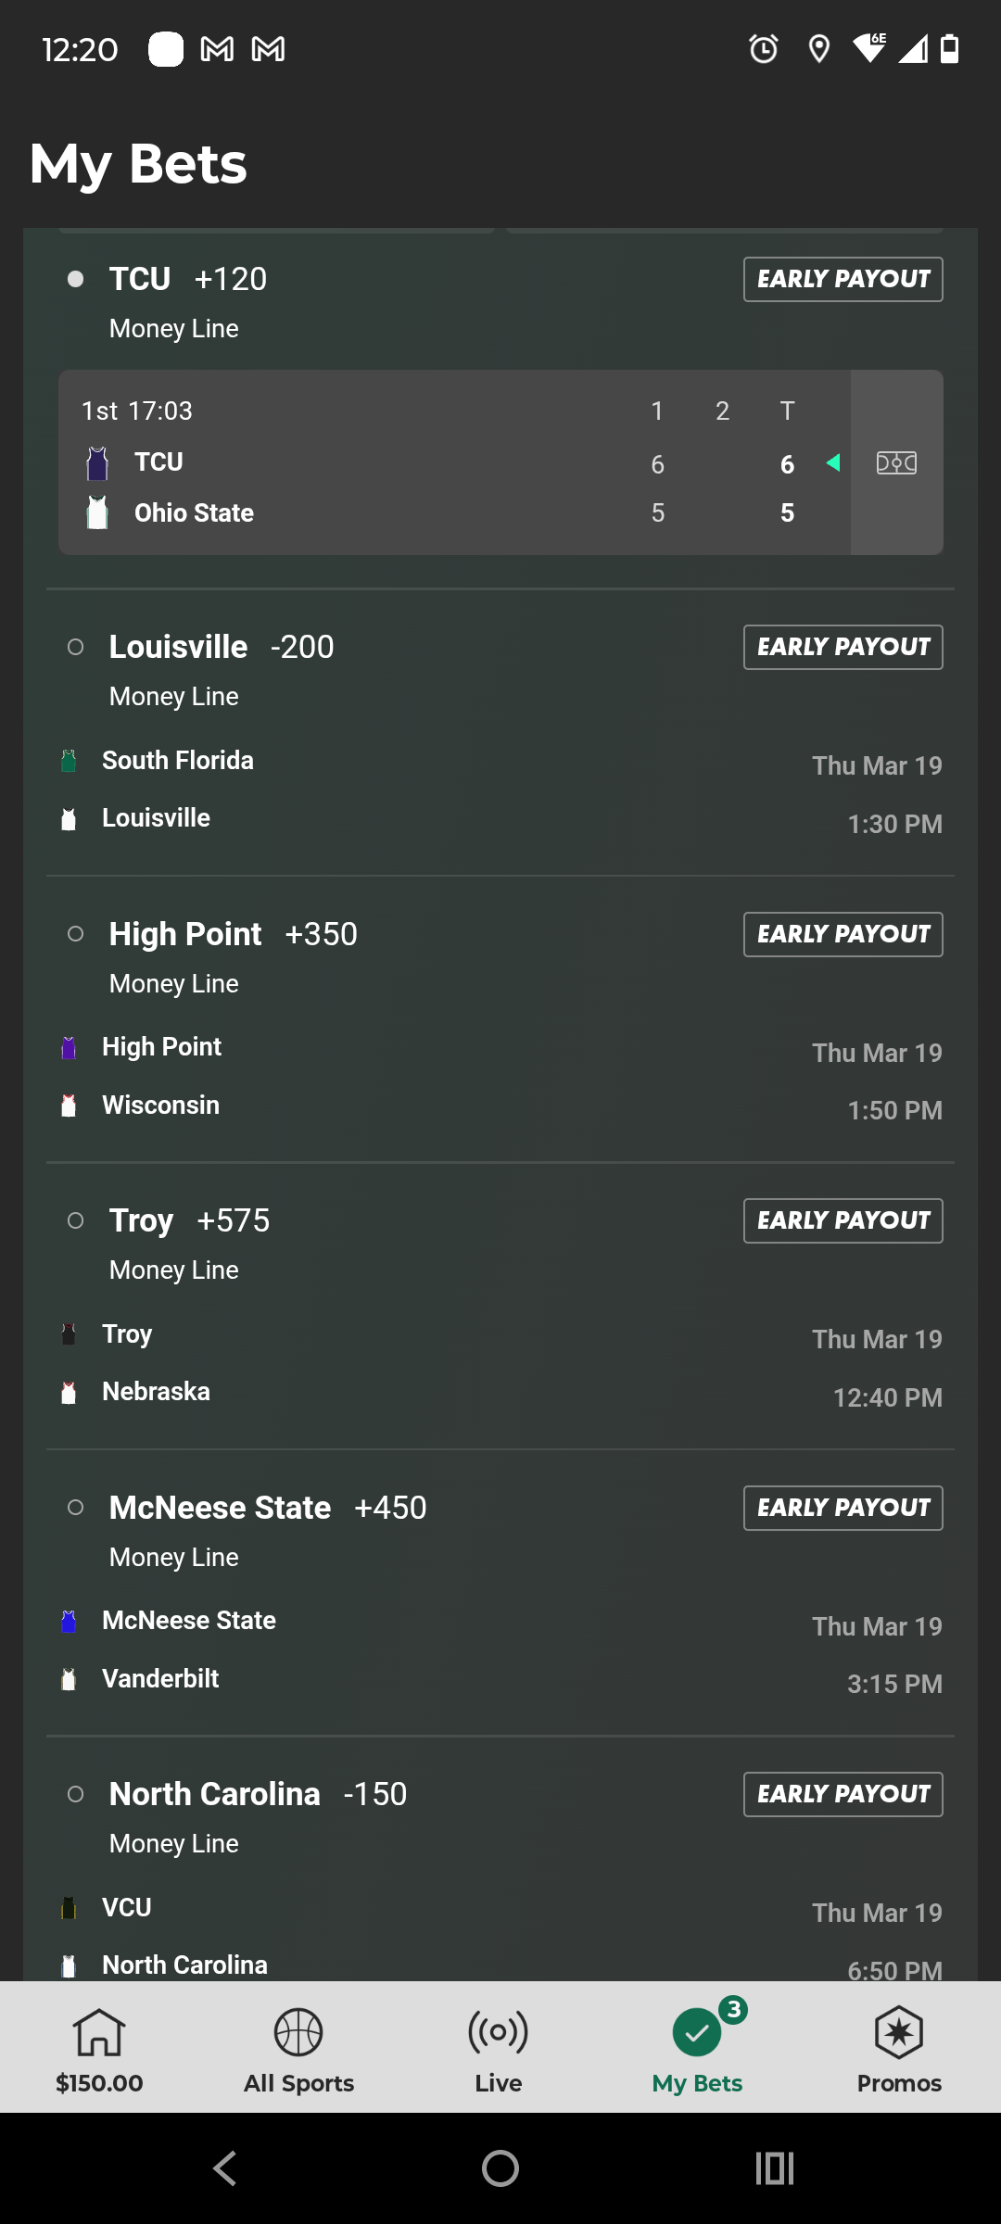The height and width of the screenshot is (2224, 1001).
Task: Click Early Payout for TCU bet
Action: pos(843,279)
